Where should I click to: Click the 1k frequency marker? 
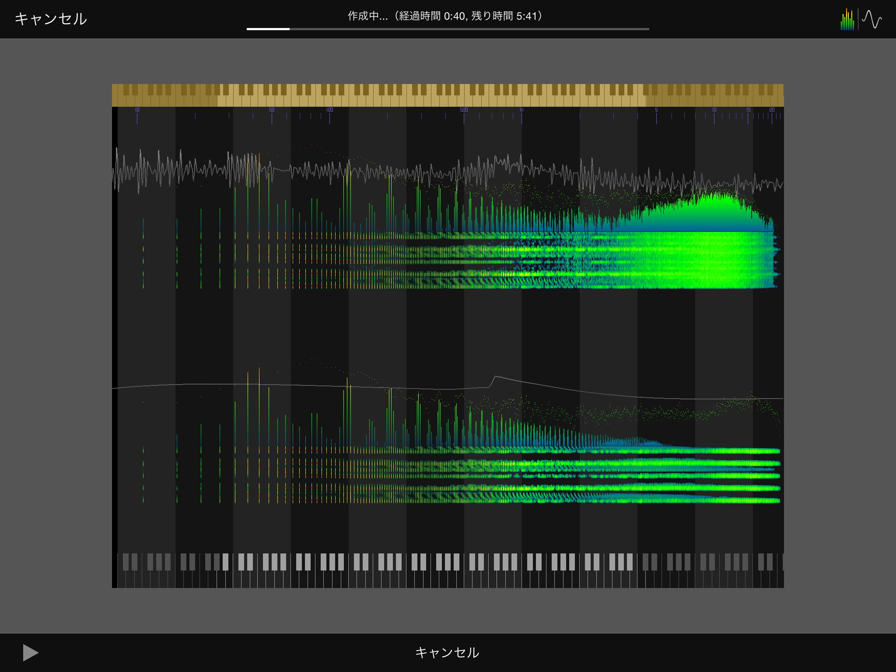coord(521,110)
